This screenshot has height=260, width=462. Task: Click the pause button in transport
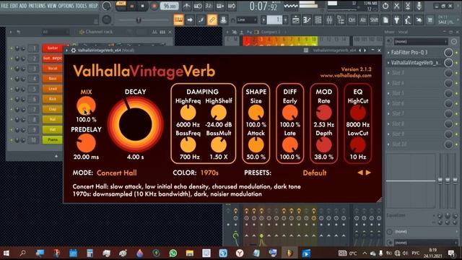(131, 6)
